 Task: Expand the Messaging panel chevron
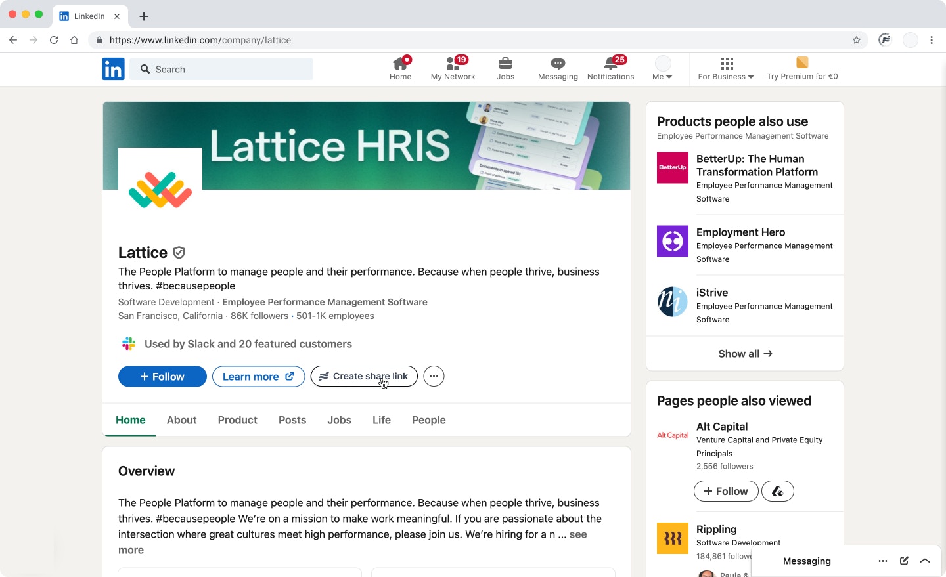(x=925, y=561)
